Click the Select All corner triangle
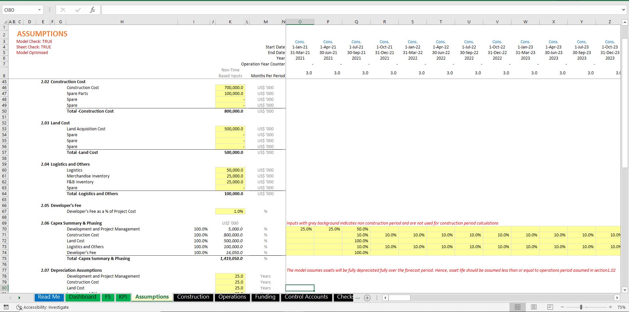Image resolution: width=629 pixels, height=312 pixels. pyautogui.click(x=5, y=22)
